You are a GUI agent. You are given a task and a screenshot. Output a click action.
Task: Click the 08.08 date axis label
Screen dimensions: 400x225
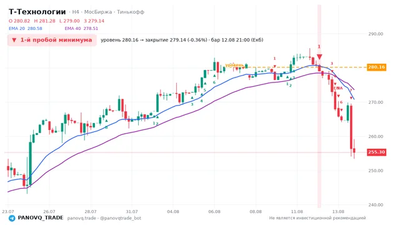(x=256, y=211)
